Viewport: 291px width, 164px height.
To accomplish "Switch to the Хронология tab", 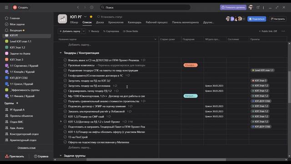I will (x=116, y=22).
